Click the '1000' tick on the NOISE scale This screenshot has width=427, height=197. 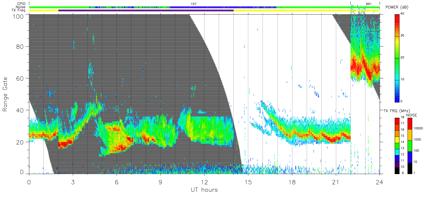coord(418,140)
